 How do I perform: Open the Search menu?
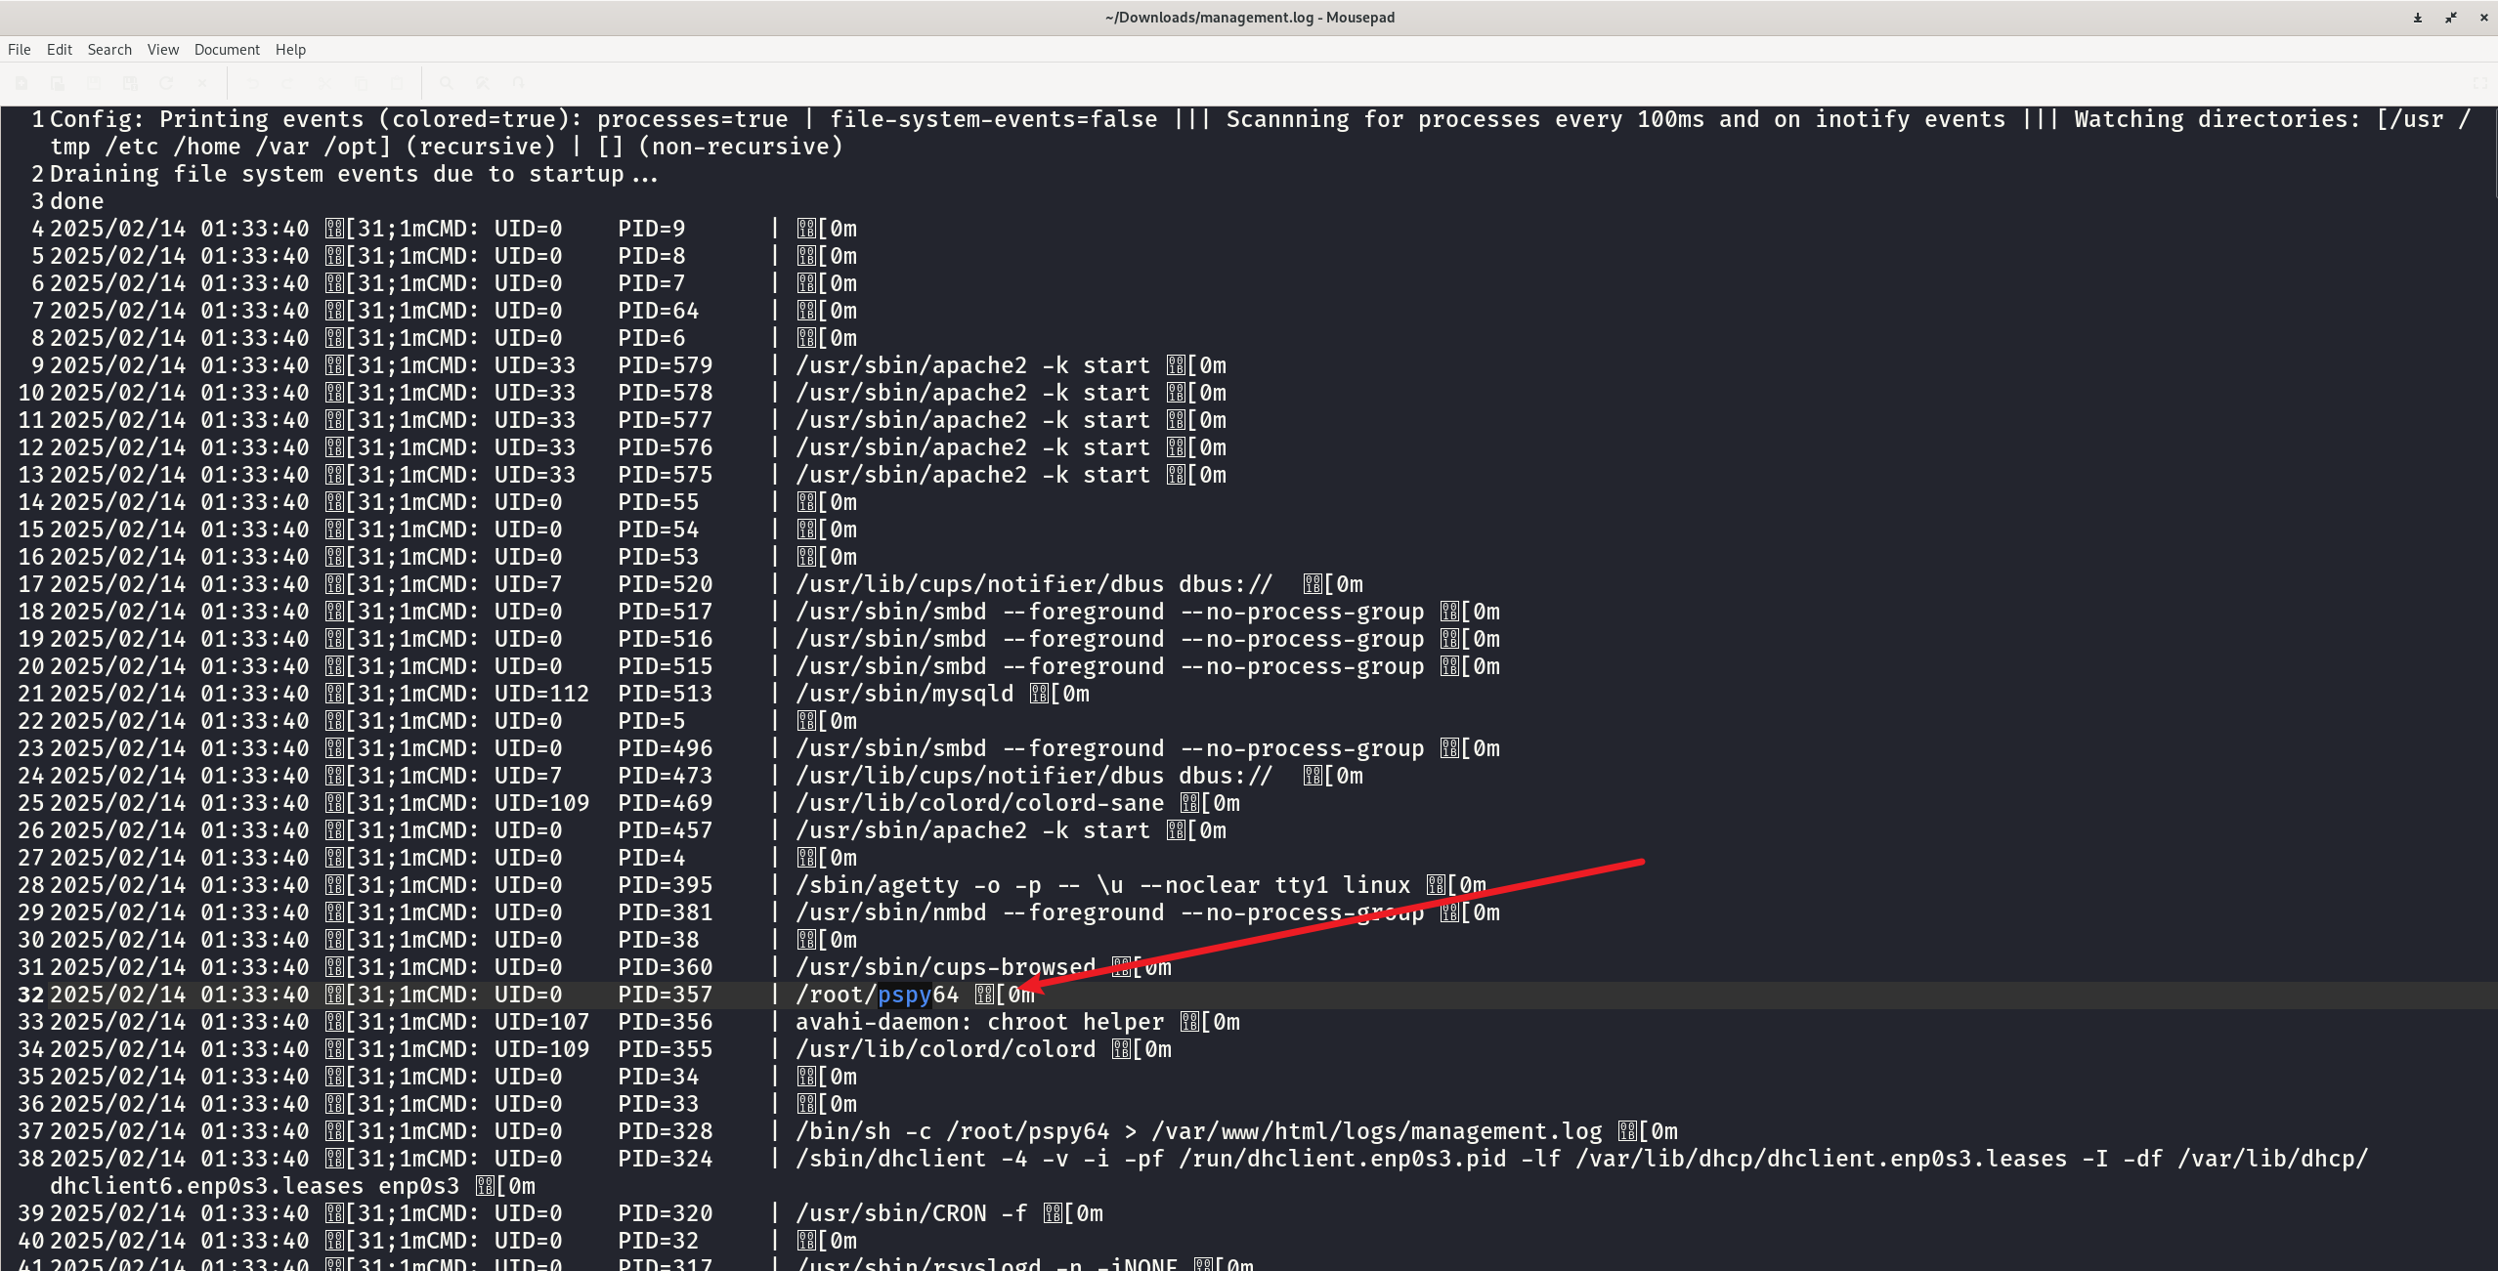pos(109,50)
